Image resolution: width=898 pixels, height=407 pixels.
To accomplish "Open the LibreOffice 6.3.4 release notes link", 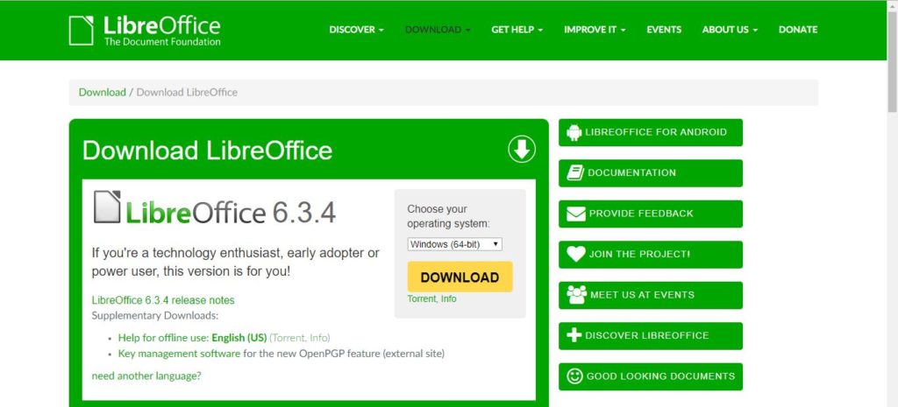I will point(163,300).
